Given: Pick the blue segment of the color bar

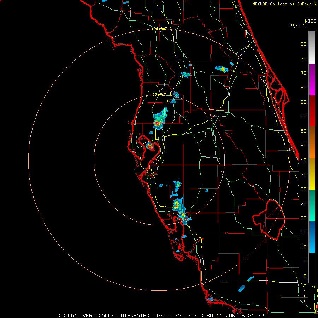Looking at the screenshot, I should point(312,237).
